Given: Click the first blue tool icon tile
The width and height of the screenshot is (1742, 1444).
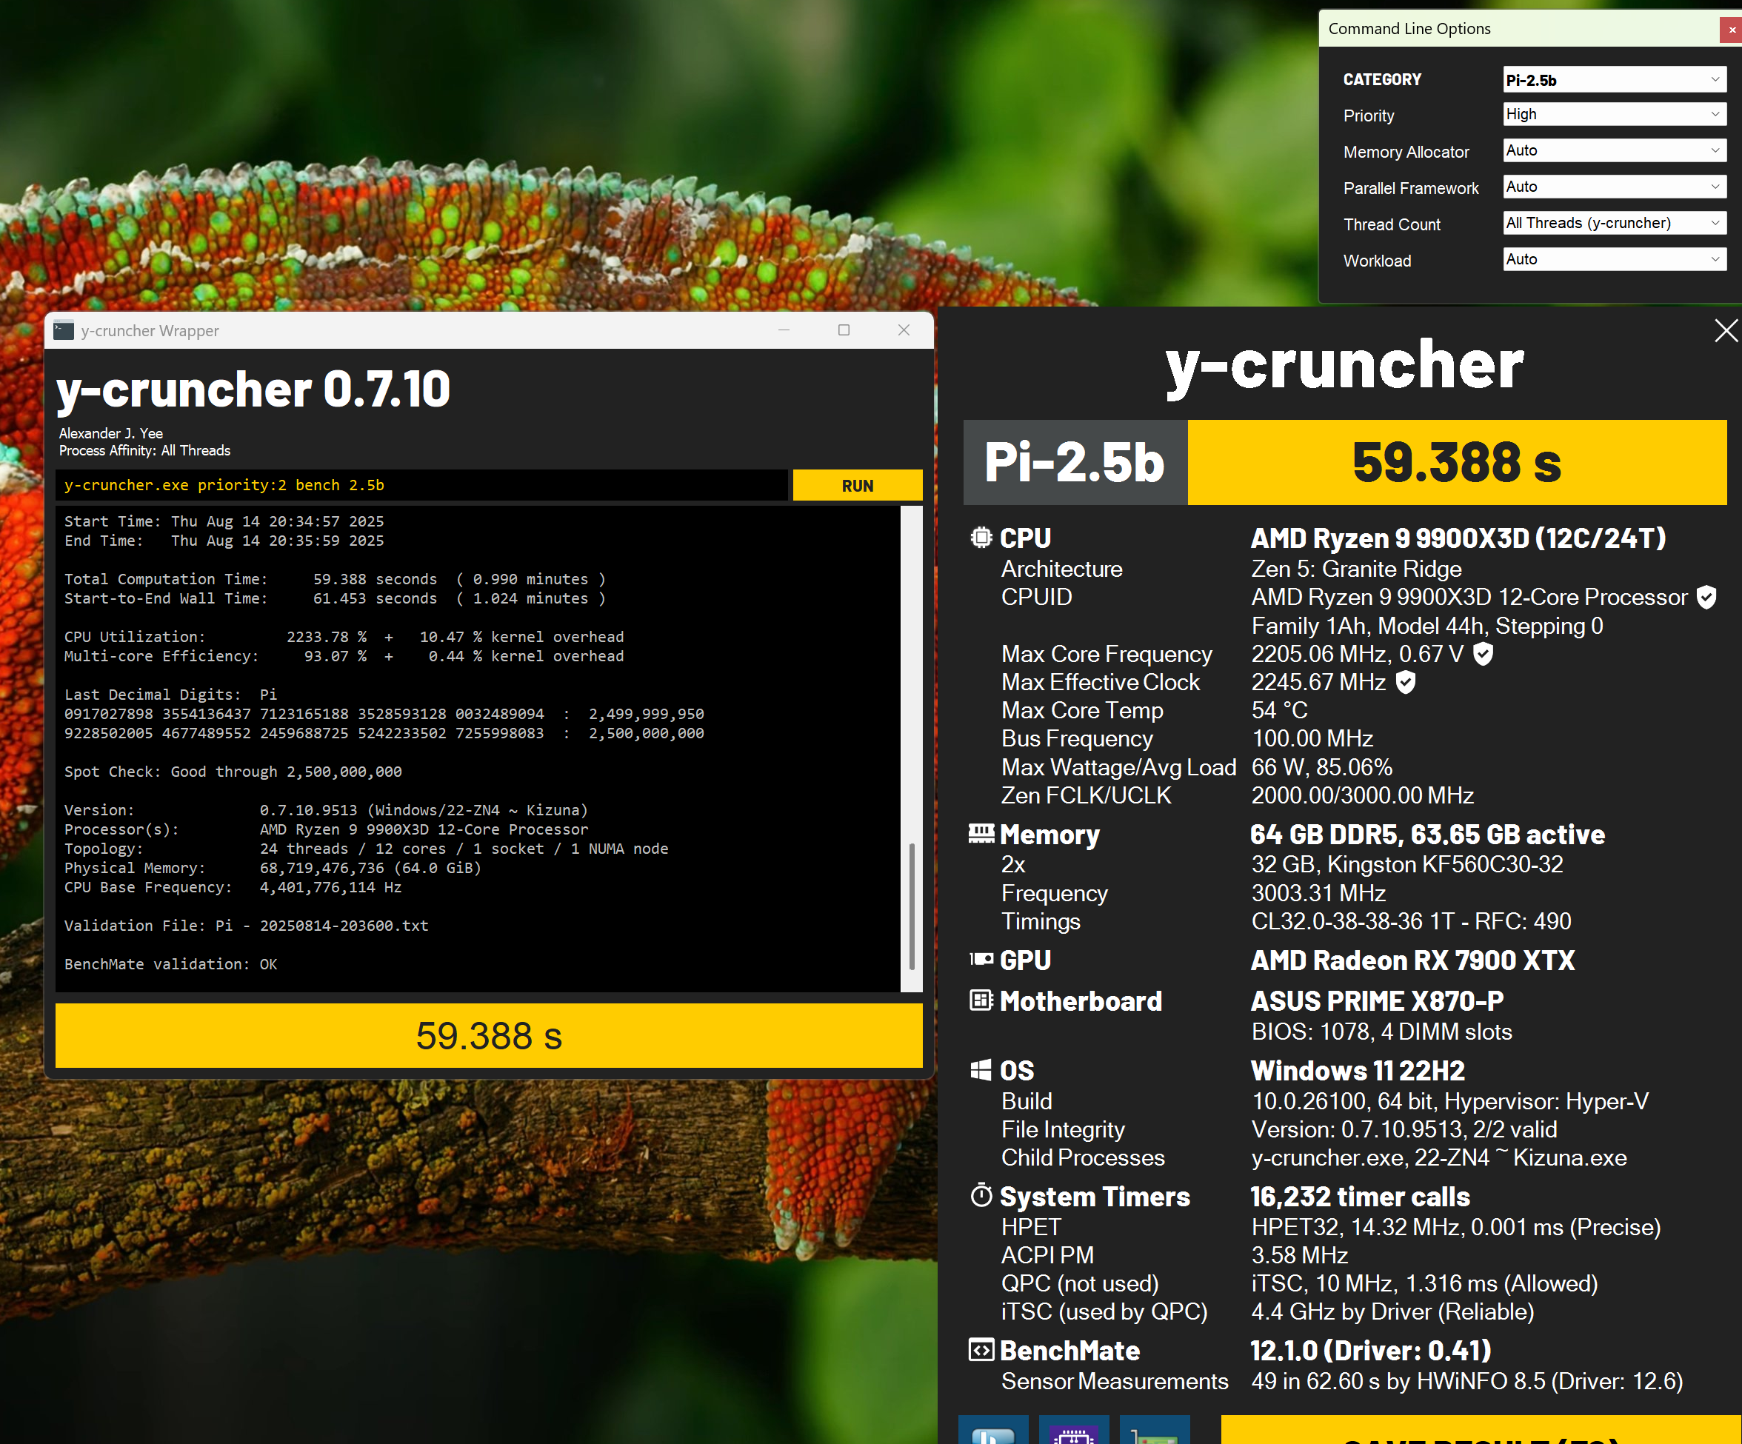Looking at the screenshot, I should (993, 1431).
